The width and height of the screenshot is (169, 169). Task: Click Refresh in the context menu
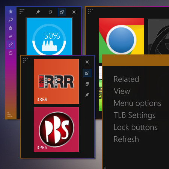pos(126,139)
